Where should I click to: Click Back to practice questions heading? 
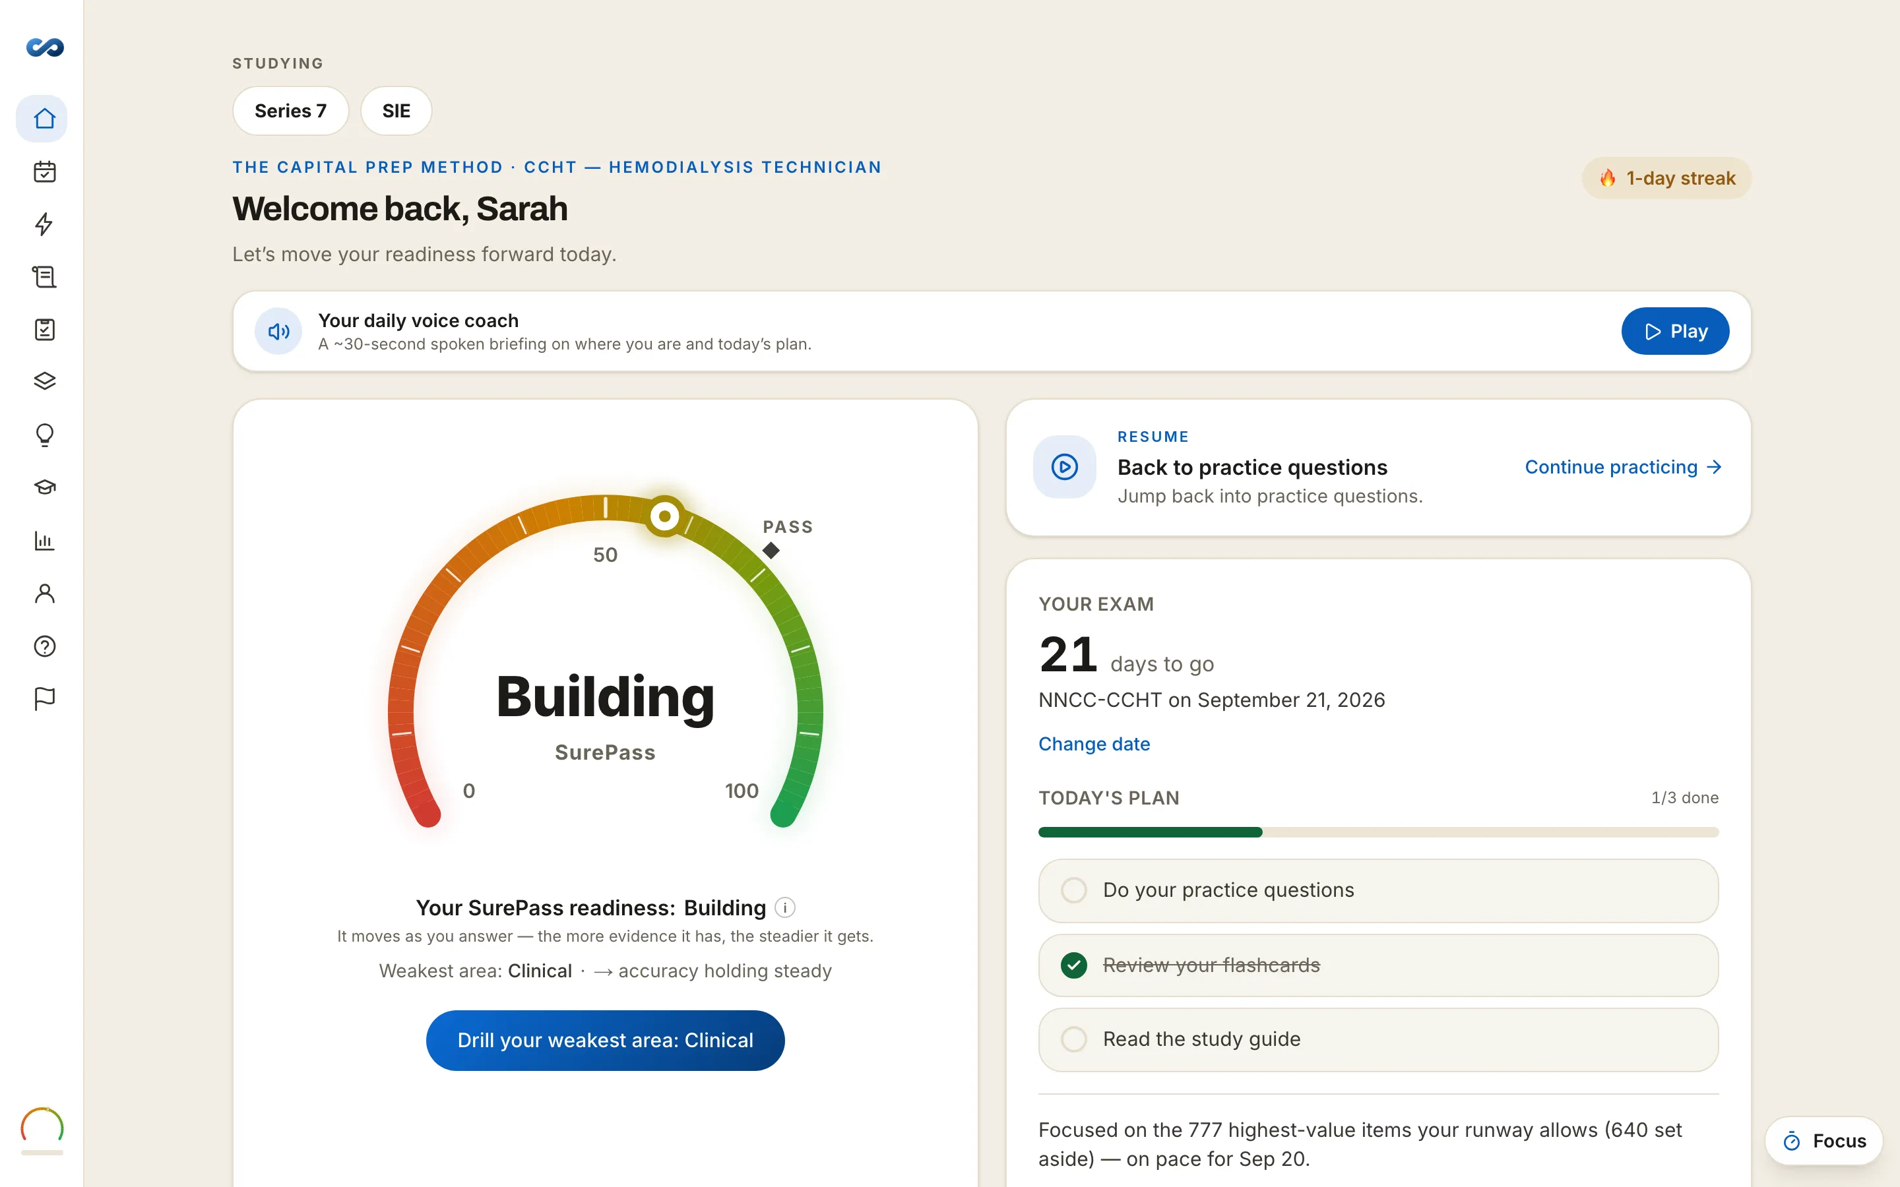click(x=1252, y=467)
